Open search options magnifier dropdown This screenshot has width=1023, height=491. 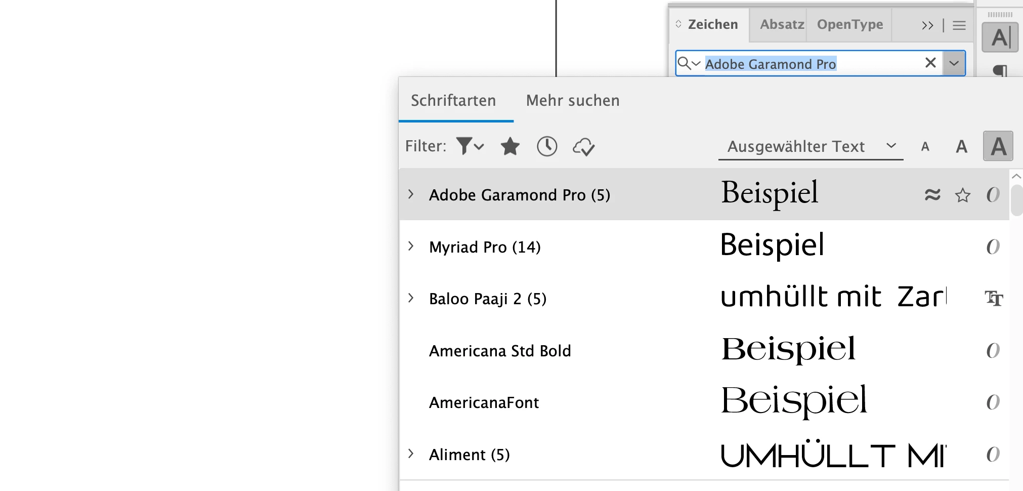point(689,63)
